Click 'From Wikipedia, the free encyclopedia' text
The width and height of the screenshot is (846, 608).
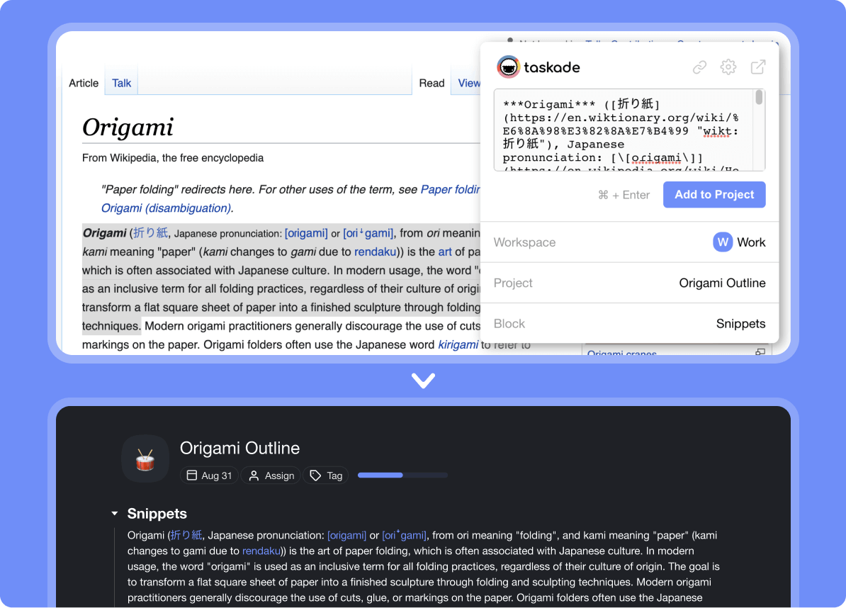coord(173,158)
